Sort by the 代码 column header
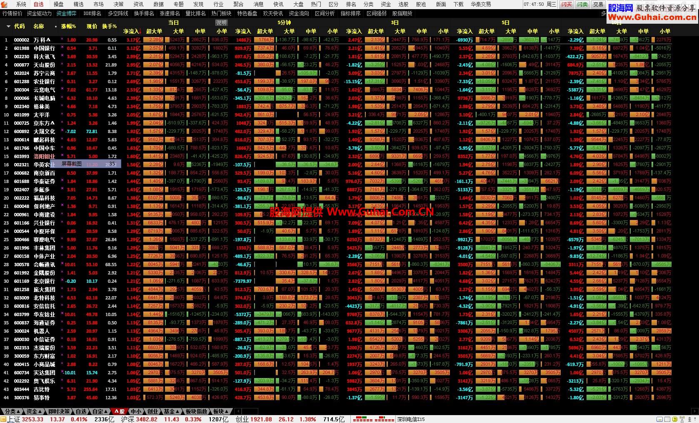Image resolution: width=699 pixels, height=423 pixels. pyautogui.click(x=20, y=26)
